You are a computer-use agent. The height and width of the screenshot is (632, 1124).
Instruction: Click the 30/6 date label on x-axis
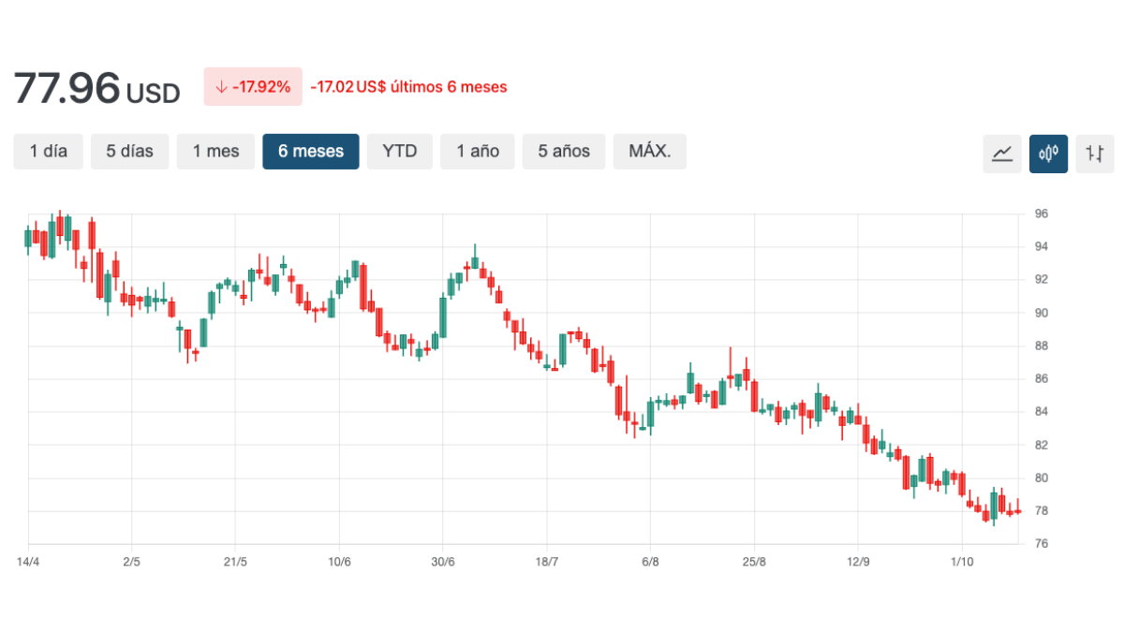coord(443,562)
